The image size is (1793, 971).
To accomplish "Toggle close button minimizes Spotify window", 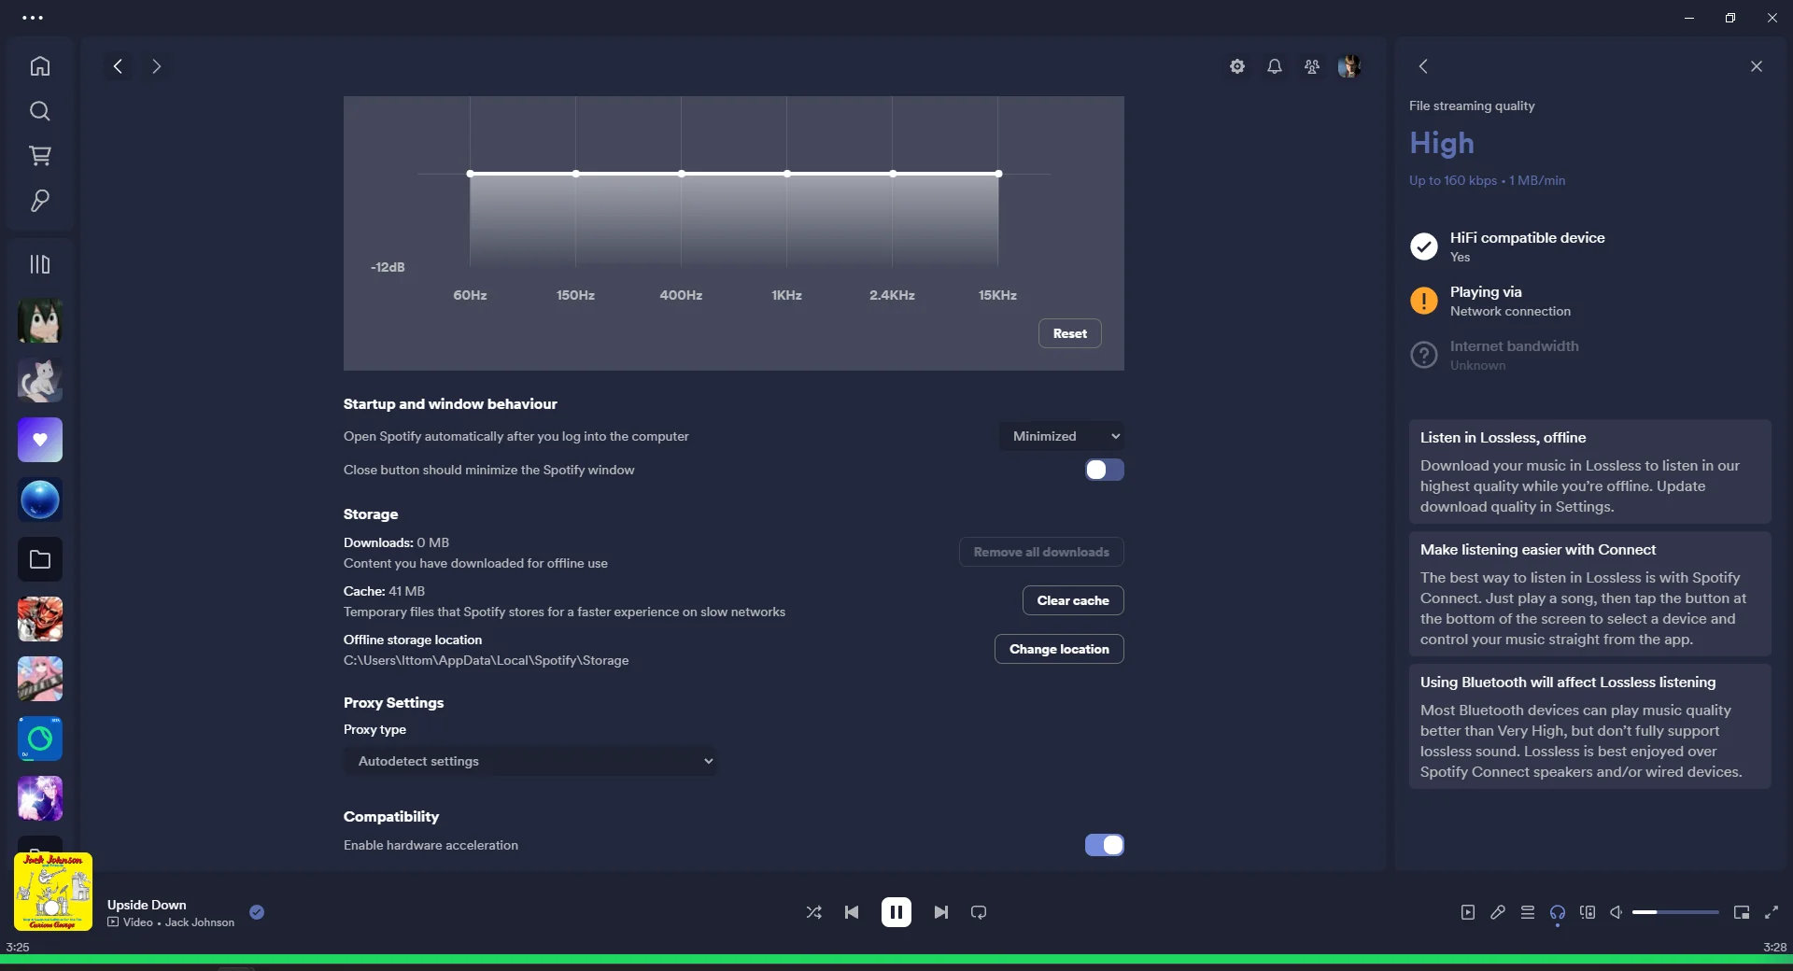I will (1104, 470).
